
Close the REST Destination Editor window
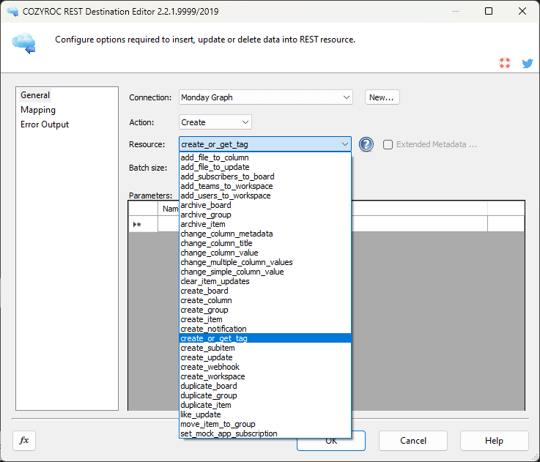pyautogui.click(x=522, y=11)
